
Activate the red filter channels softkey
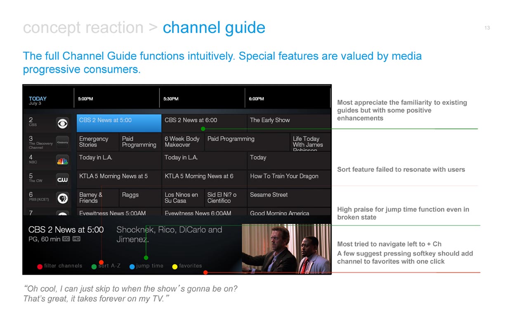(x=60, y=266)
